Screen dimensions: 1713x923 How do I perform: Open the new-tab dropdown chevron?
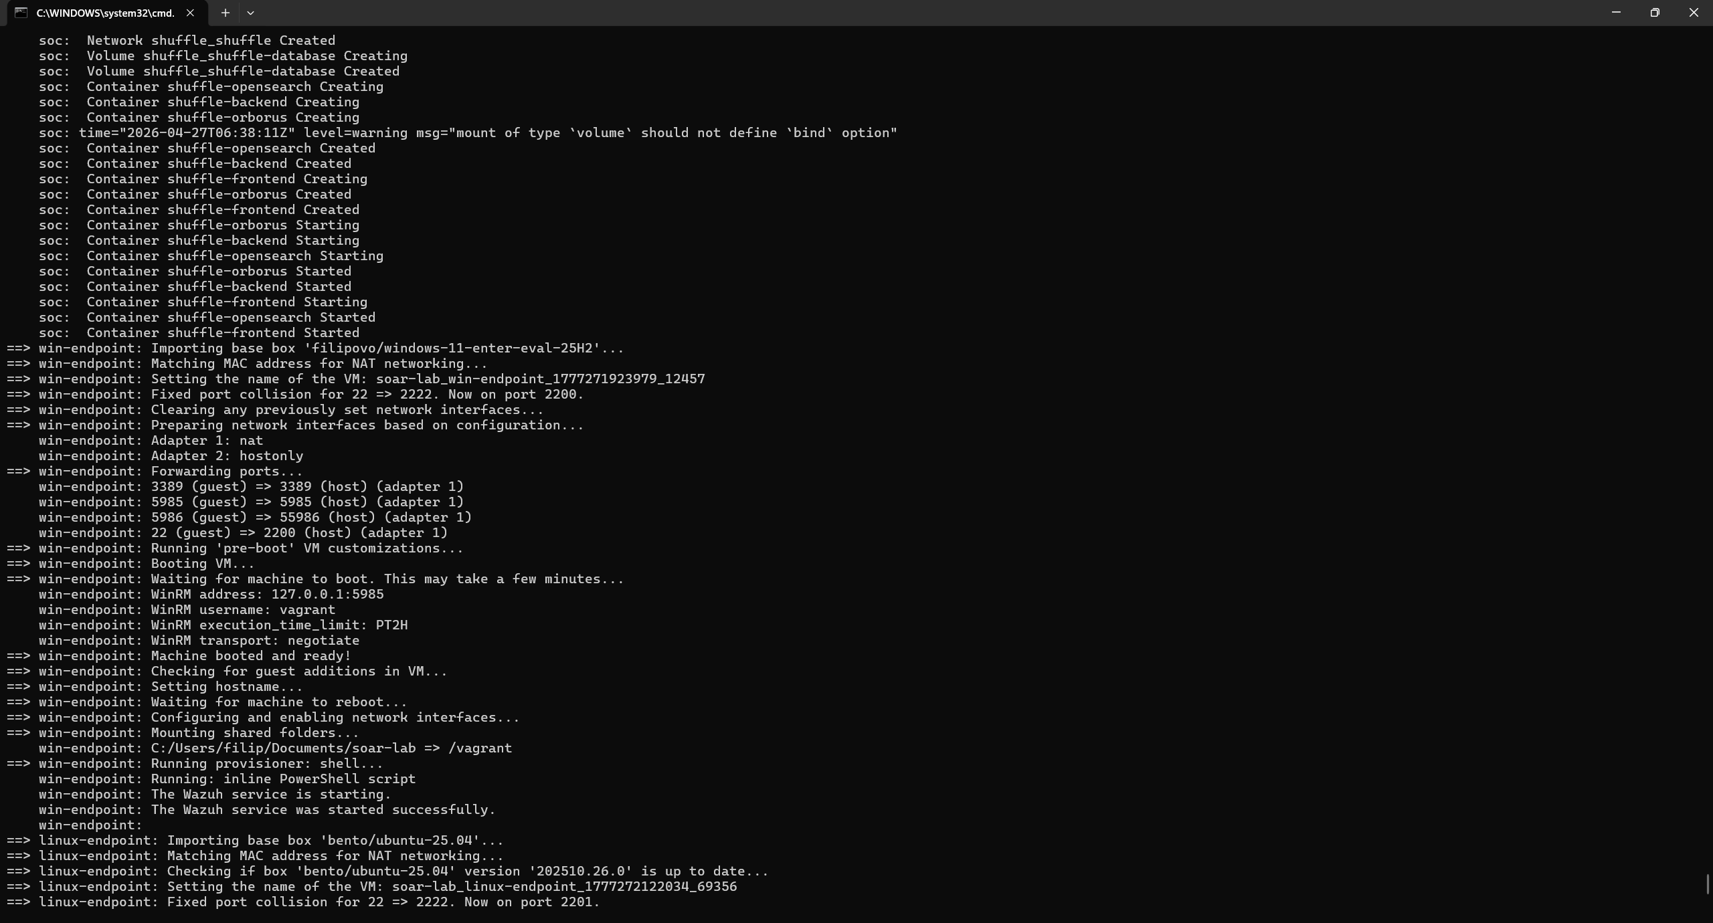pyautogui.click(x=251, y=13)
